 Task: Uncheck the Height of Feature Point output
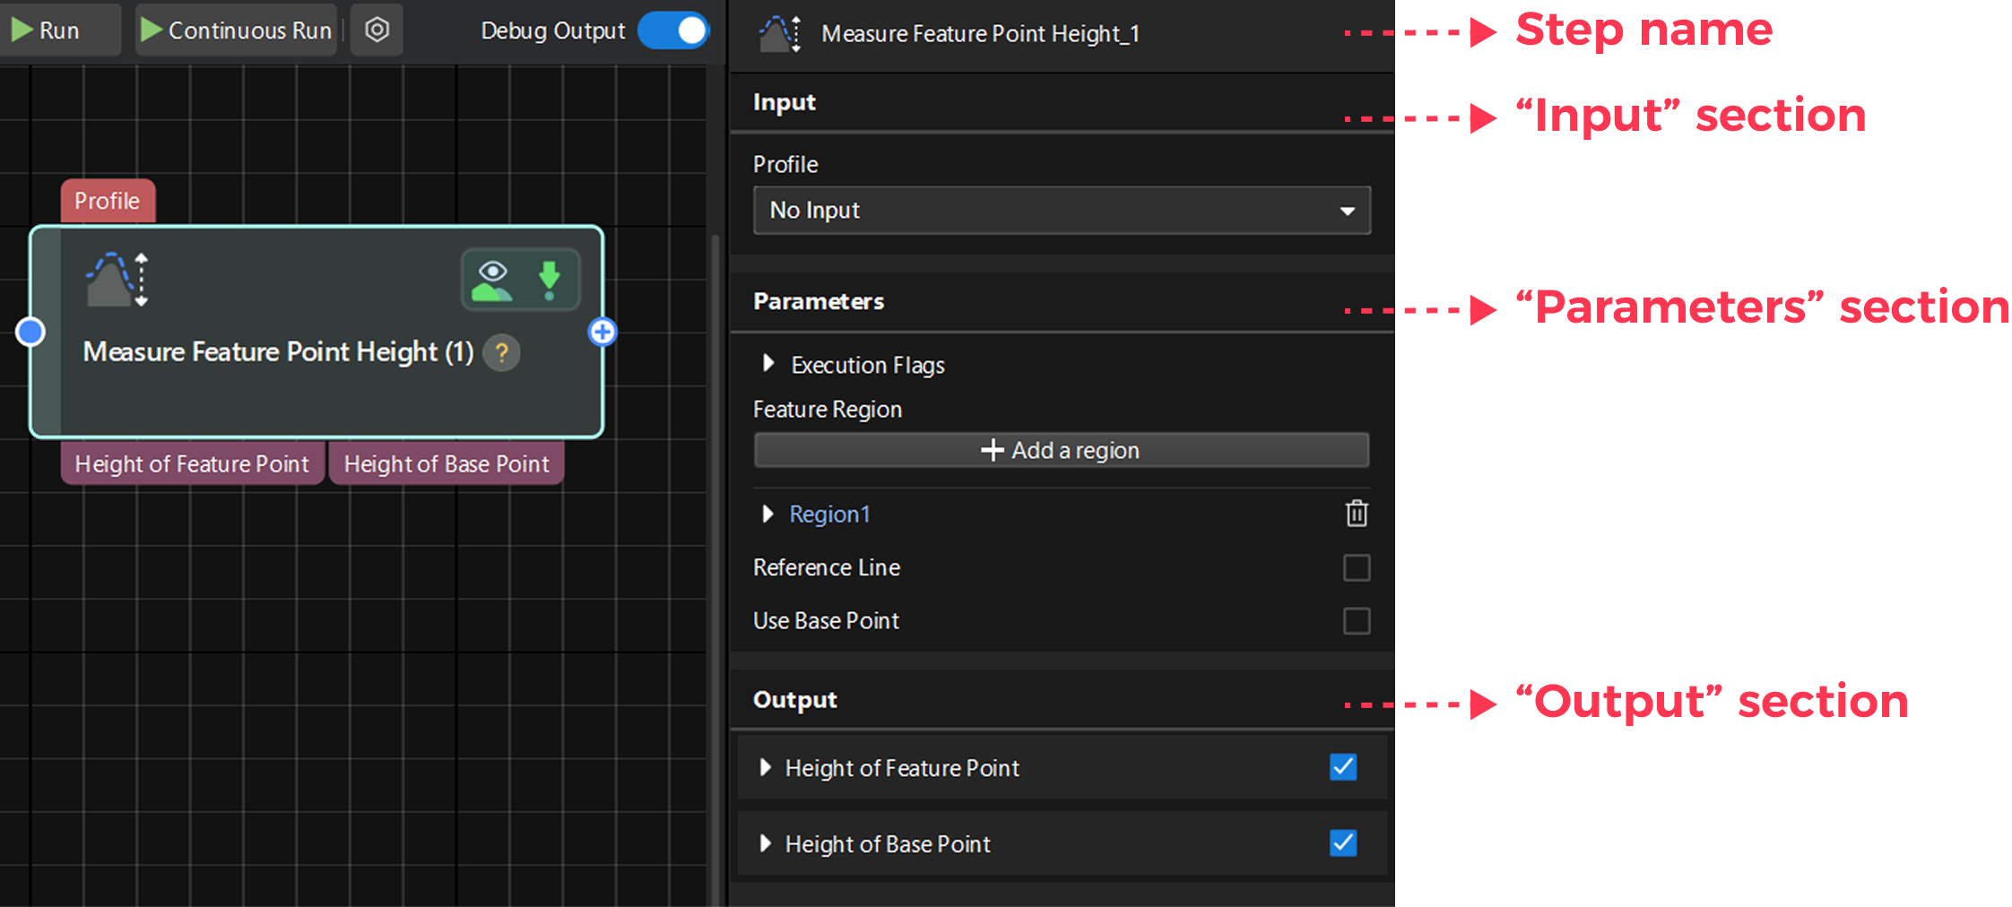(1342, 767)
